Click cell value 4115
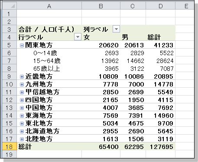 [166, 100]
